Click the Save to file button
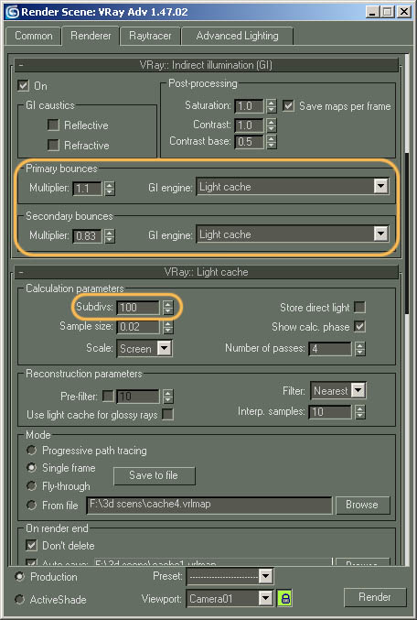417x620 pixels. point(154,475)
